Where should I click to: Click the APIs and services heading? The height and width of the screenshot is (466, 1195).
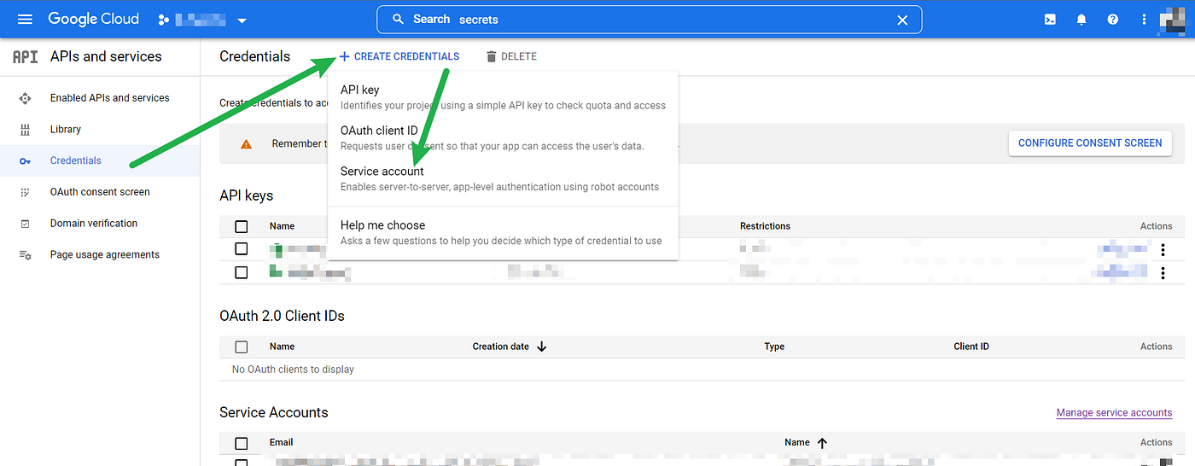pyautogui.click(x=106, y=56)
